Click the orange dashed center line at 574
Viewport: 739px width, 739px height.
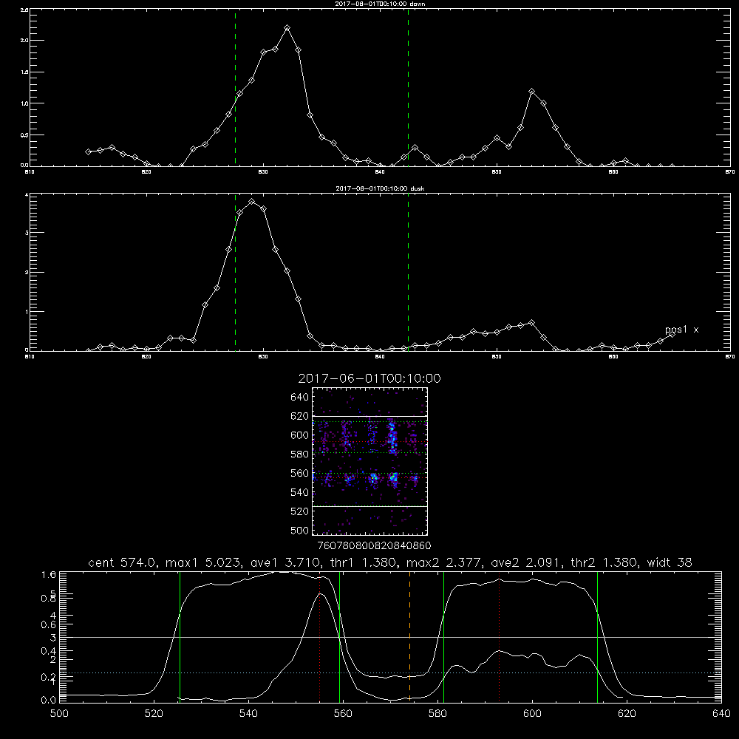click(x=409, y=636)
